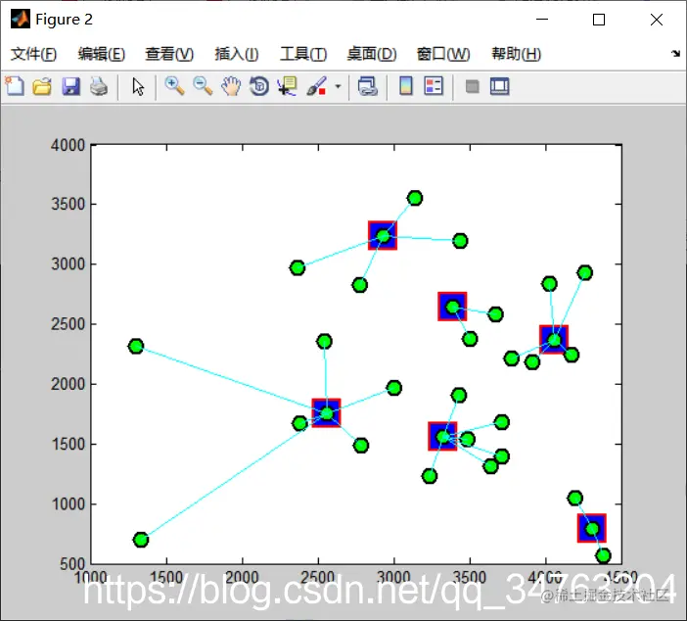
Task: Click the y-axis label 2500
Action: 68,324
